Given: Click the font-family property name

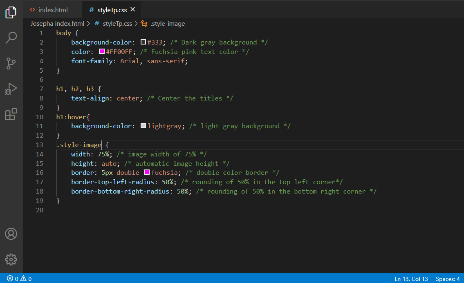Looking at the screenshot, I should [92, 61].
